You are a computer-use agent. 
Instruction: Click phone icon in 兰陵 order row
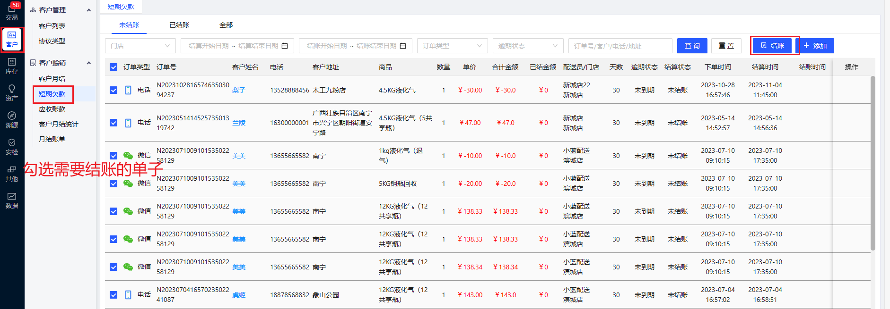(x=128, y=123)
